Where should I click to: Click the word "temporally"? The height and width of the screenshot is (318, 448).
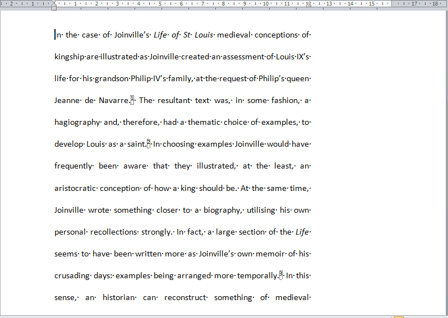[x=257, y=276]
